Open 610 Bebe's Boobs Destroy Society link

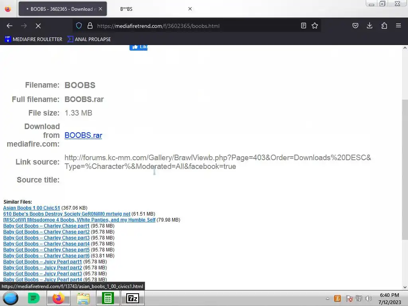(x=67, y=214)
